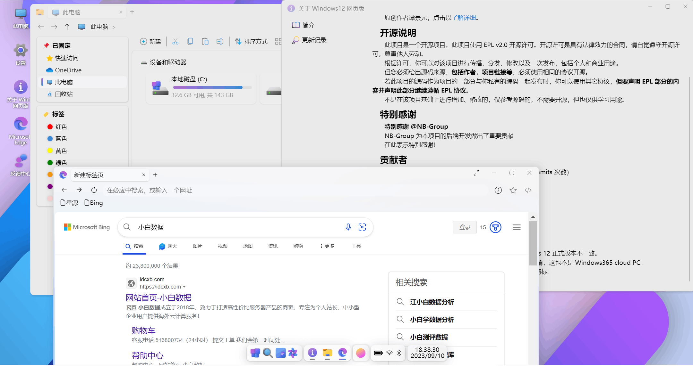
Task: Click the 新建 button in explorer
Action: tap(150, 41)
